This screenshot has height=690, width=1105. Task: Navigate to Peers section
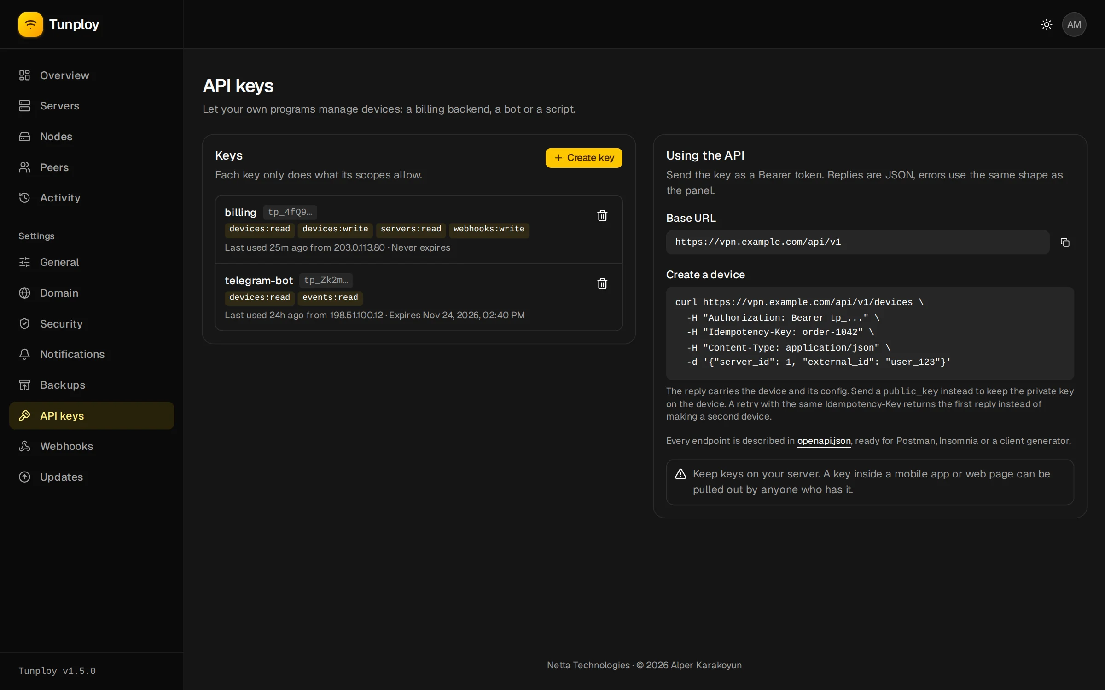click(x=92, y=167)
